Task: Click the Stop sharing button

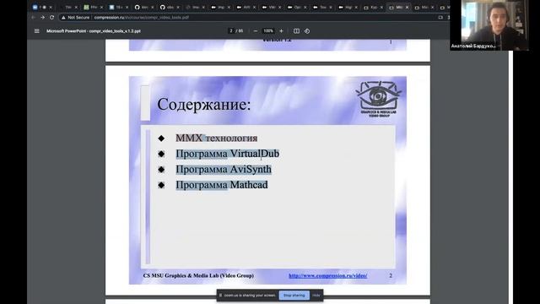Action: [x=294, y=296]
